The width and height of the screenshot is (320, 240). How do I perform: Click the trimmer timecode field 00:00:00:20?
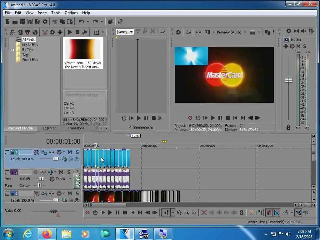(x=143, y=128)
